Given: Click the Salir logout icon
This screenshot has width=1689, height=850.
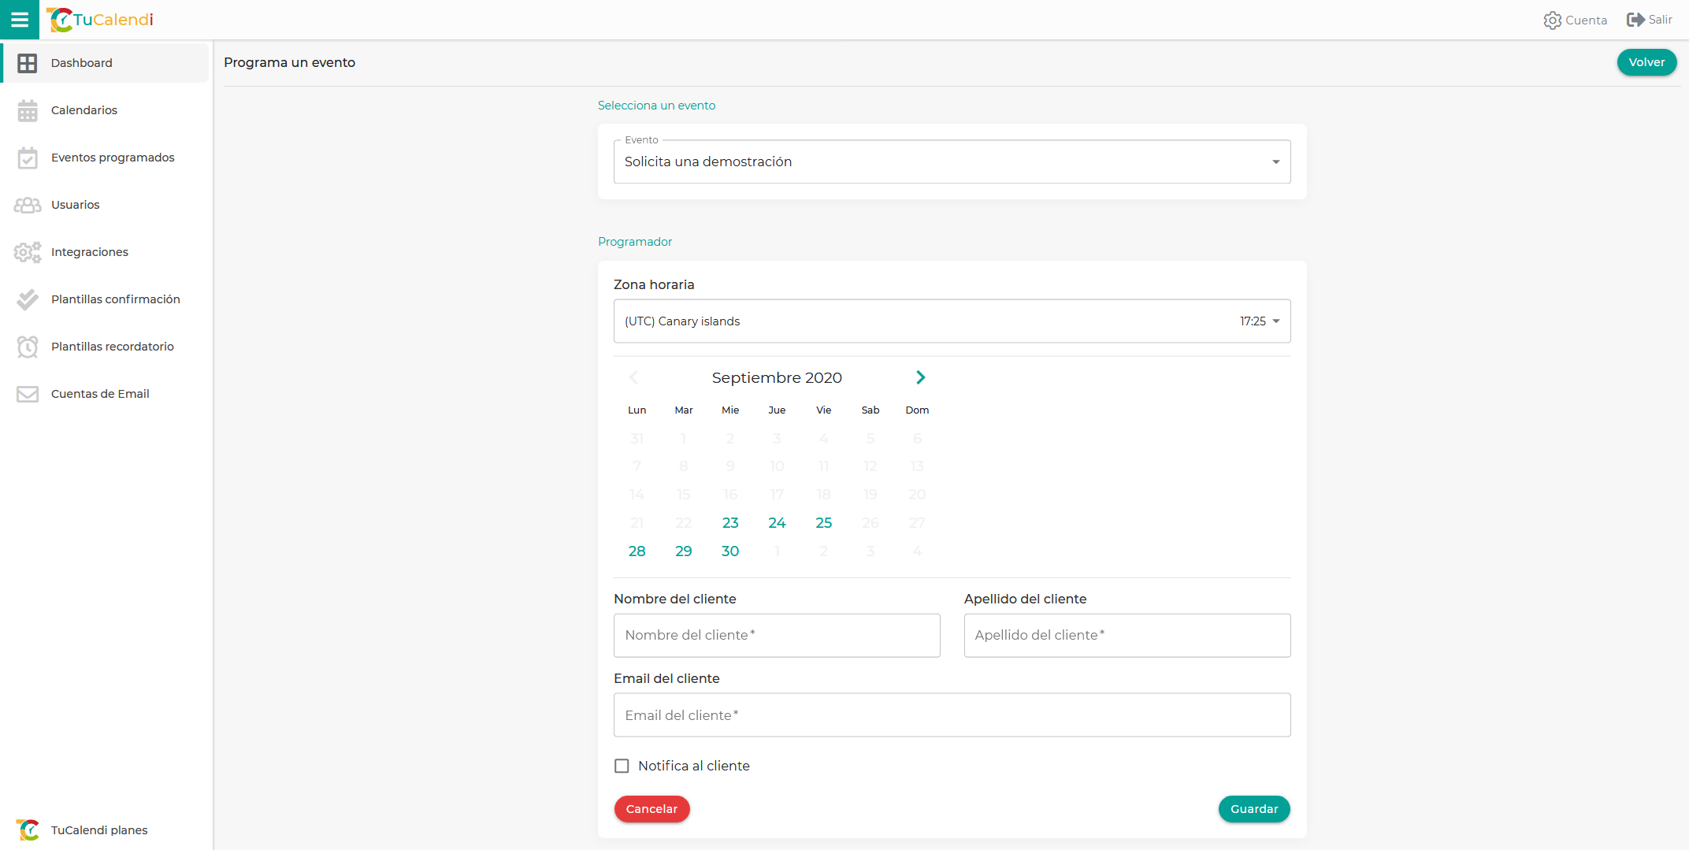Looking at the screenshot, I should pyautogui.click(x=1635, y=20).
